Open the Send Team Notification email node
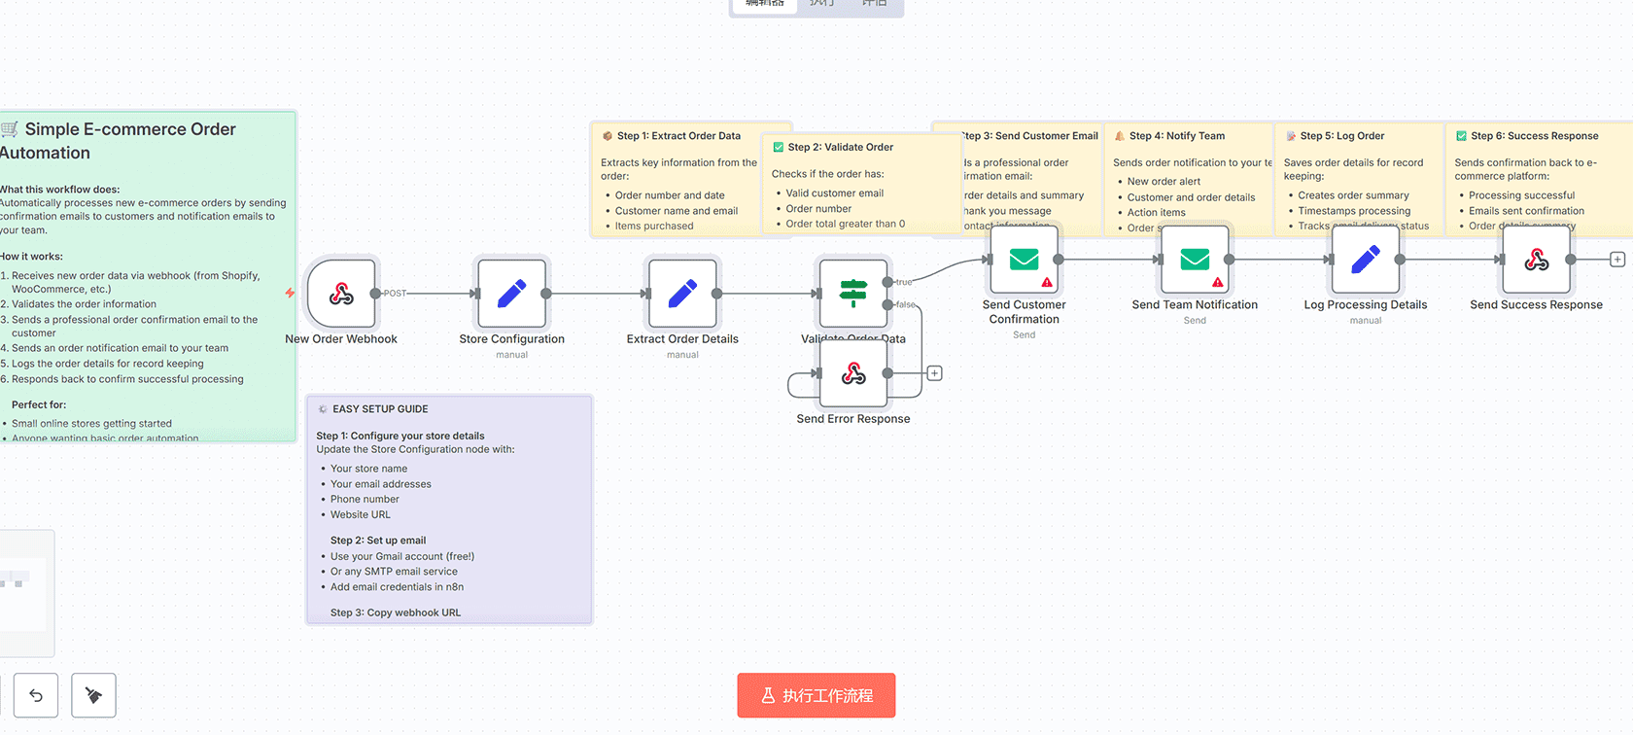This screenshot has height=735, width=1633. click(x=1195, y=260)
